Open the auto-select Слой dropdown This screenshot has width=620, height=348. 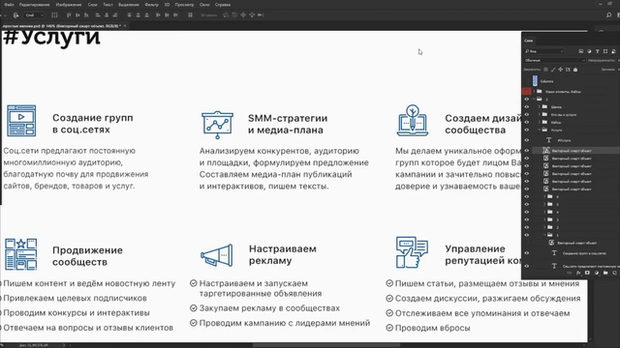(35, 15)
